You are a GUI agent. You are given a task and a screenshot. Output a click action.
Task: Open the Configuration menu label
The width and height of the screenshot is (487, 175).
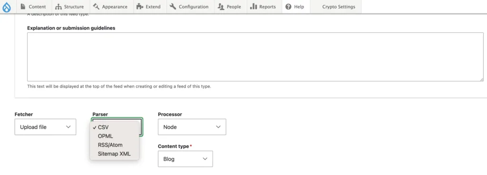point(194,7)
